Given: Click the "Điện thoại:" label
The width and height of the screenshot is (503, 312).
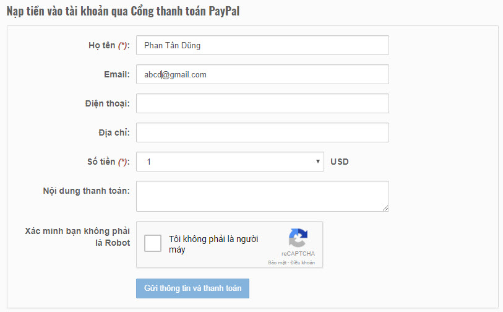Looking at the screenshot, I should click(x=108, y=103).
